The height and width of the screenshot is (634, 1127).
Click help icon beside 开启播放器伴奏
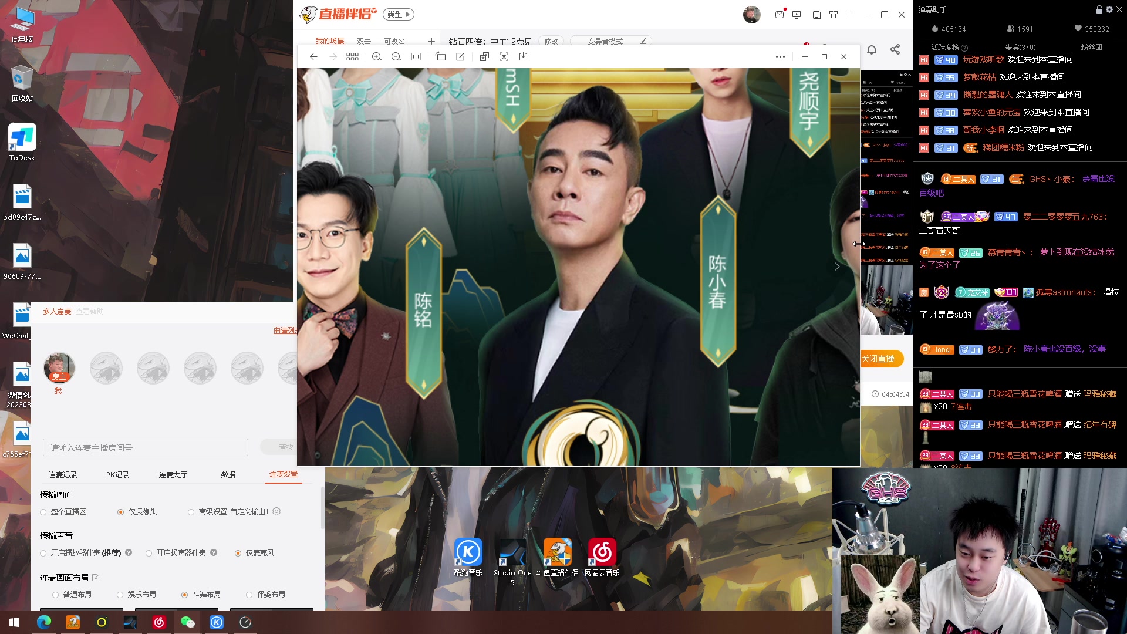(x=129, y=552)
